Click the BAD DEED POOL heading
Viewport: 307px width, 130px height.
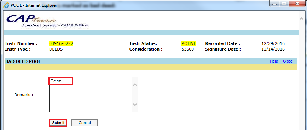[x=23, y=61]
